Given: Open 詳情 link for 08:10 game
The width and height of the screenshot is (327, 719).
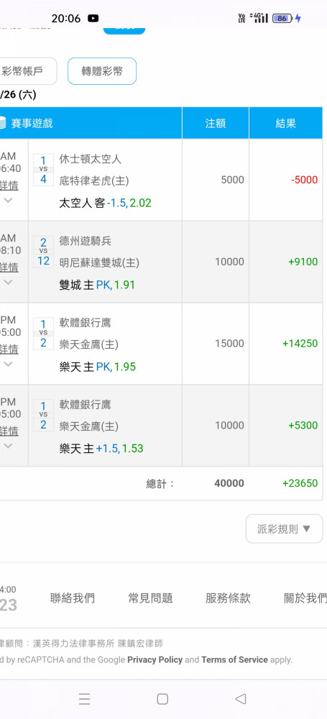Looking at the screenshot, I should [x=9, y=267].
